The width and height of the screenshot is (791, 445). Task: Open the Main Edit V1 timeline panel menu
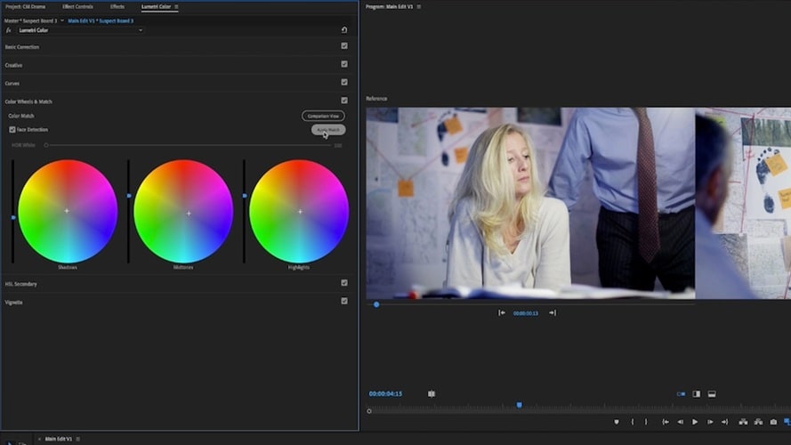point(77,439)
